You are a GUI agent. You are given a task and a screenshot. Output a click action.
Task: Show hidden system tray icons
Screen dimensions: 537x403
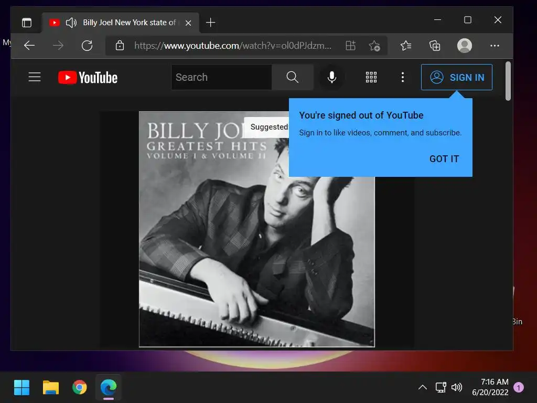423,387
